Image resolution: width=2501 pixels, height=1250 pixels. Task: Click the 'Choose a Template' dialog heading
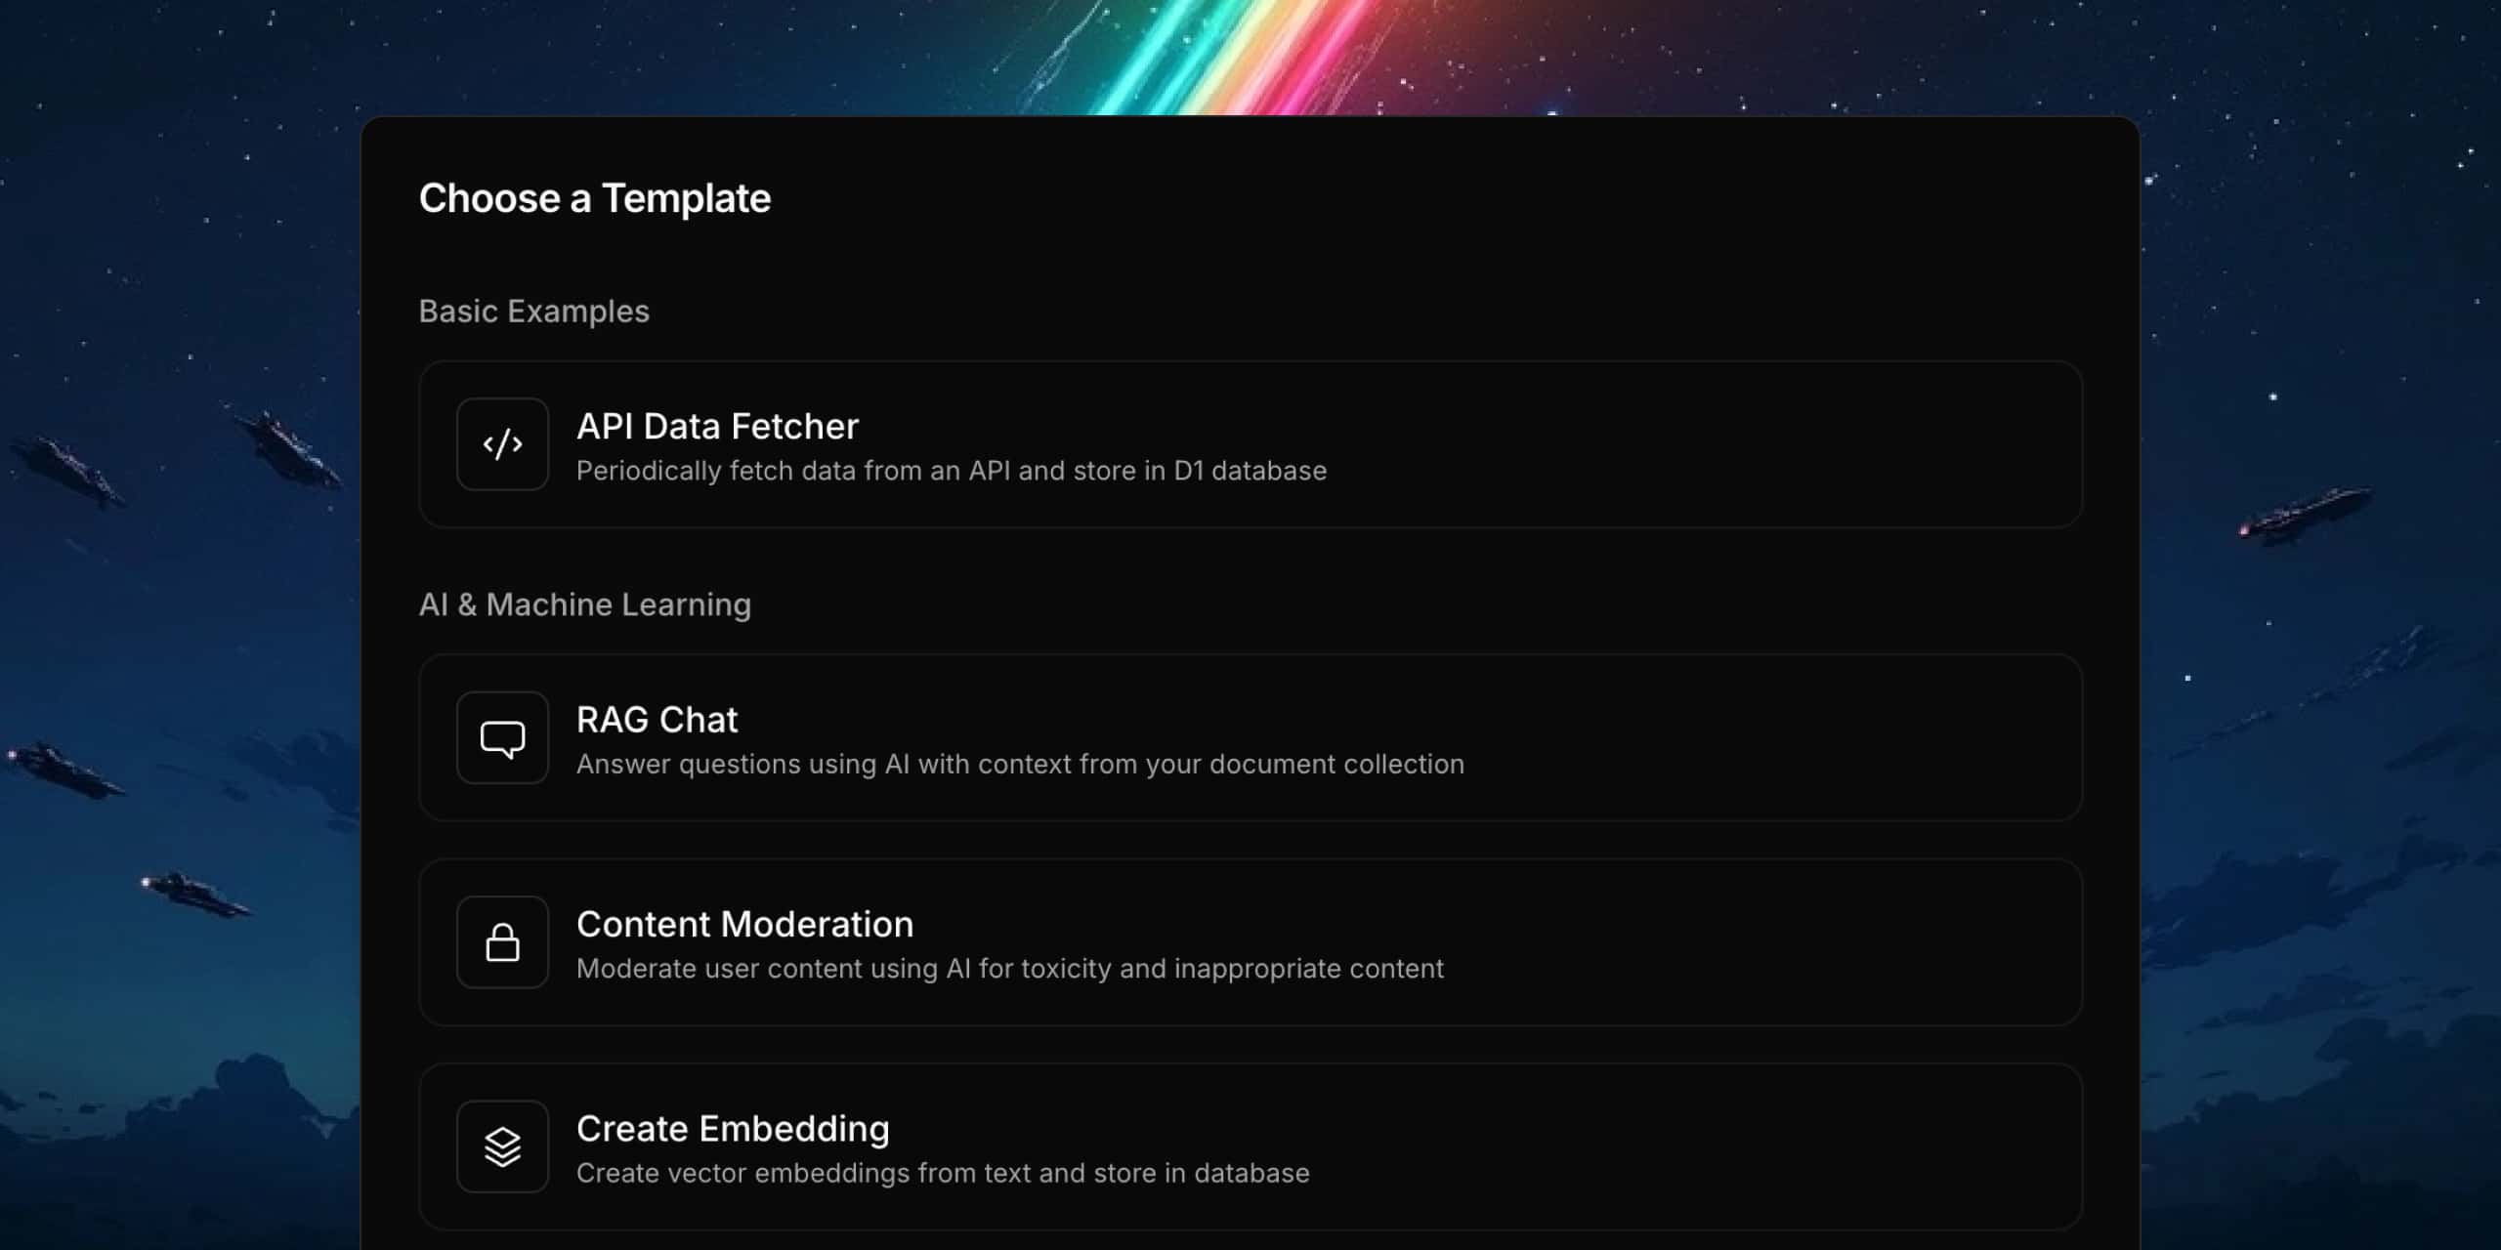click(595, 198)
